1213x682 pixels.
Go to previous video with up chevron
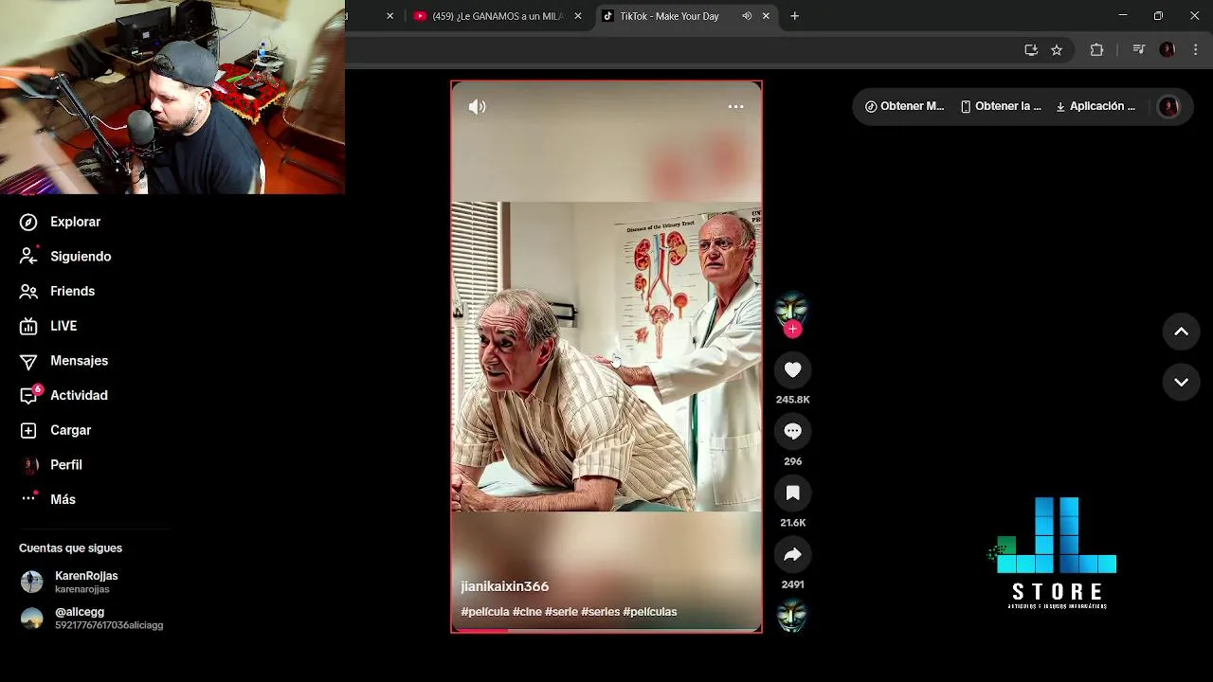[1182, 332]
